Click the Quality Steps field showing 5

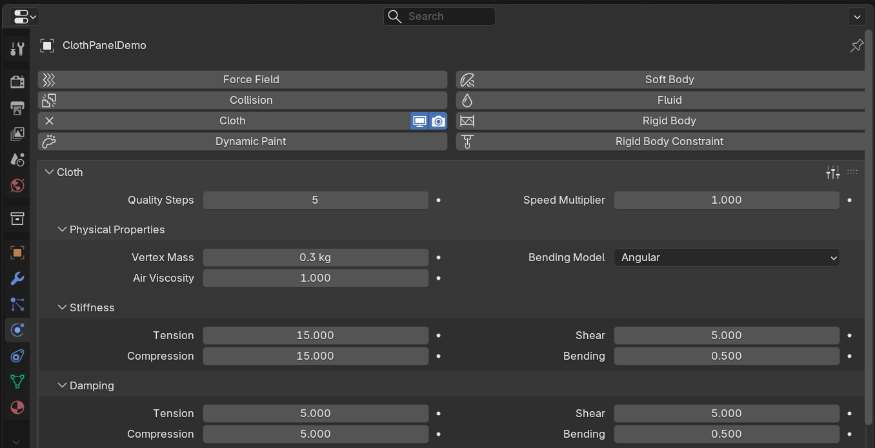pyautogui.click(x=316, y=200)
